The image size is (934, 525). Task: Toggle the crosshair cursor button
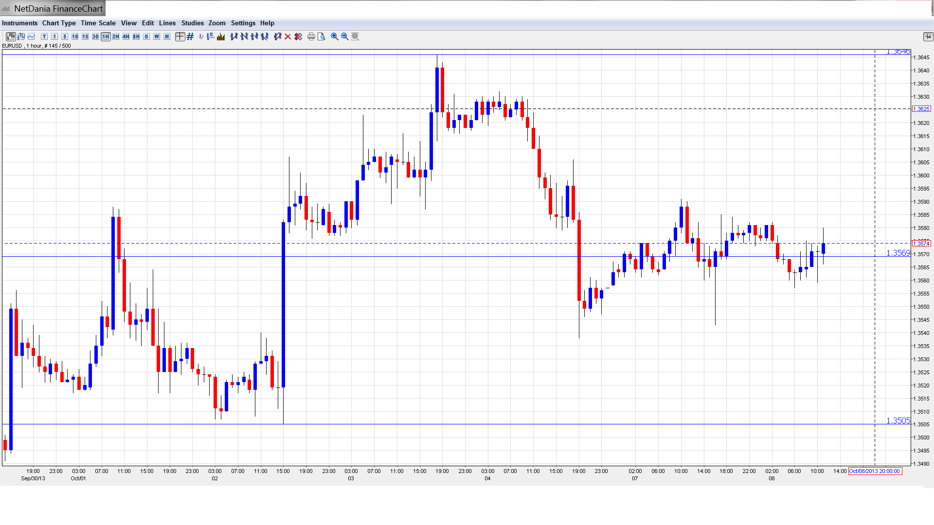click(180, 36)
